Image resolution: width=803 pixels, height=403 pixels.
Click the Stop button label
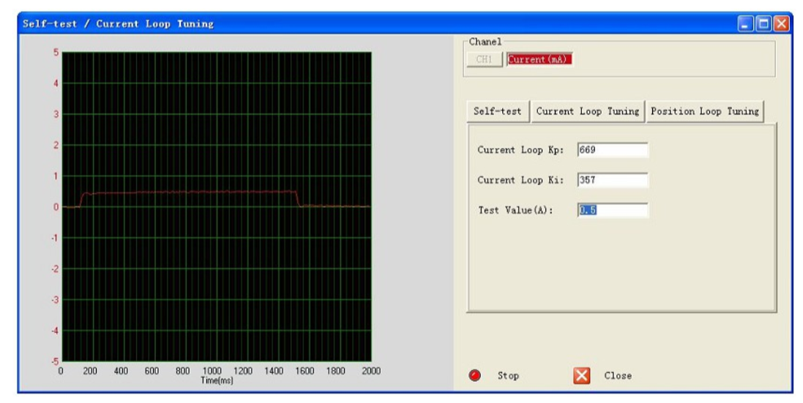[508, 375]
